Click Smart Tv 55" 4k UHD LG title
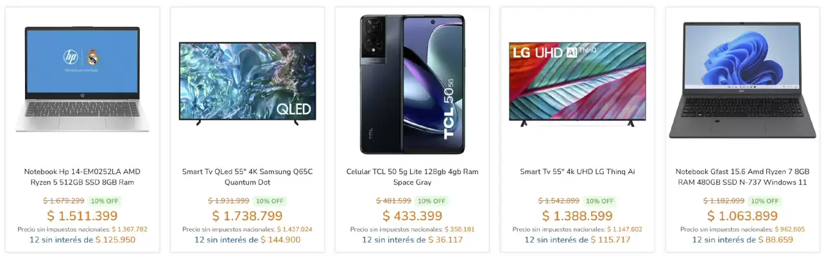Screen dimensions: 826x256 (577, 172)
